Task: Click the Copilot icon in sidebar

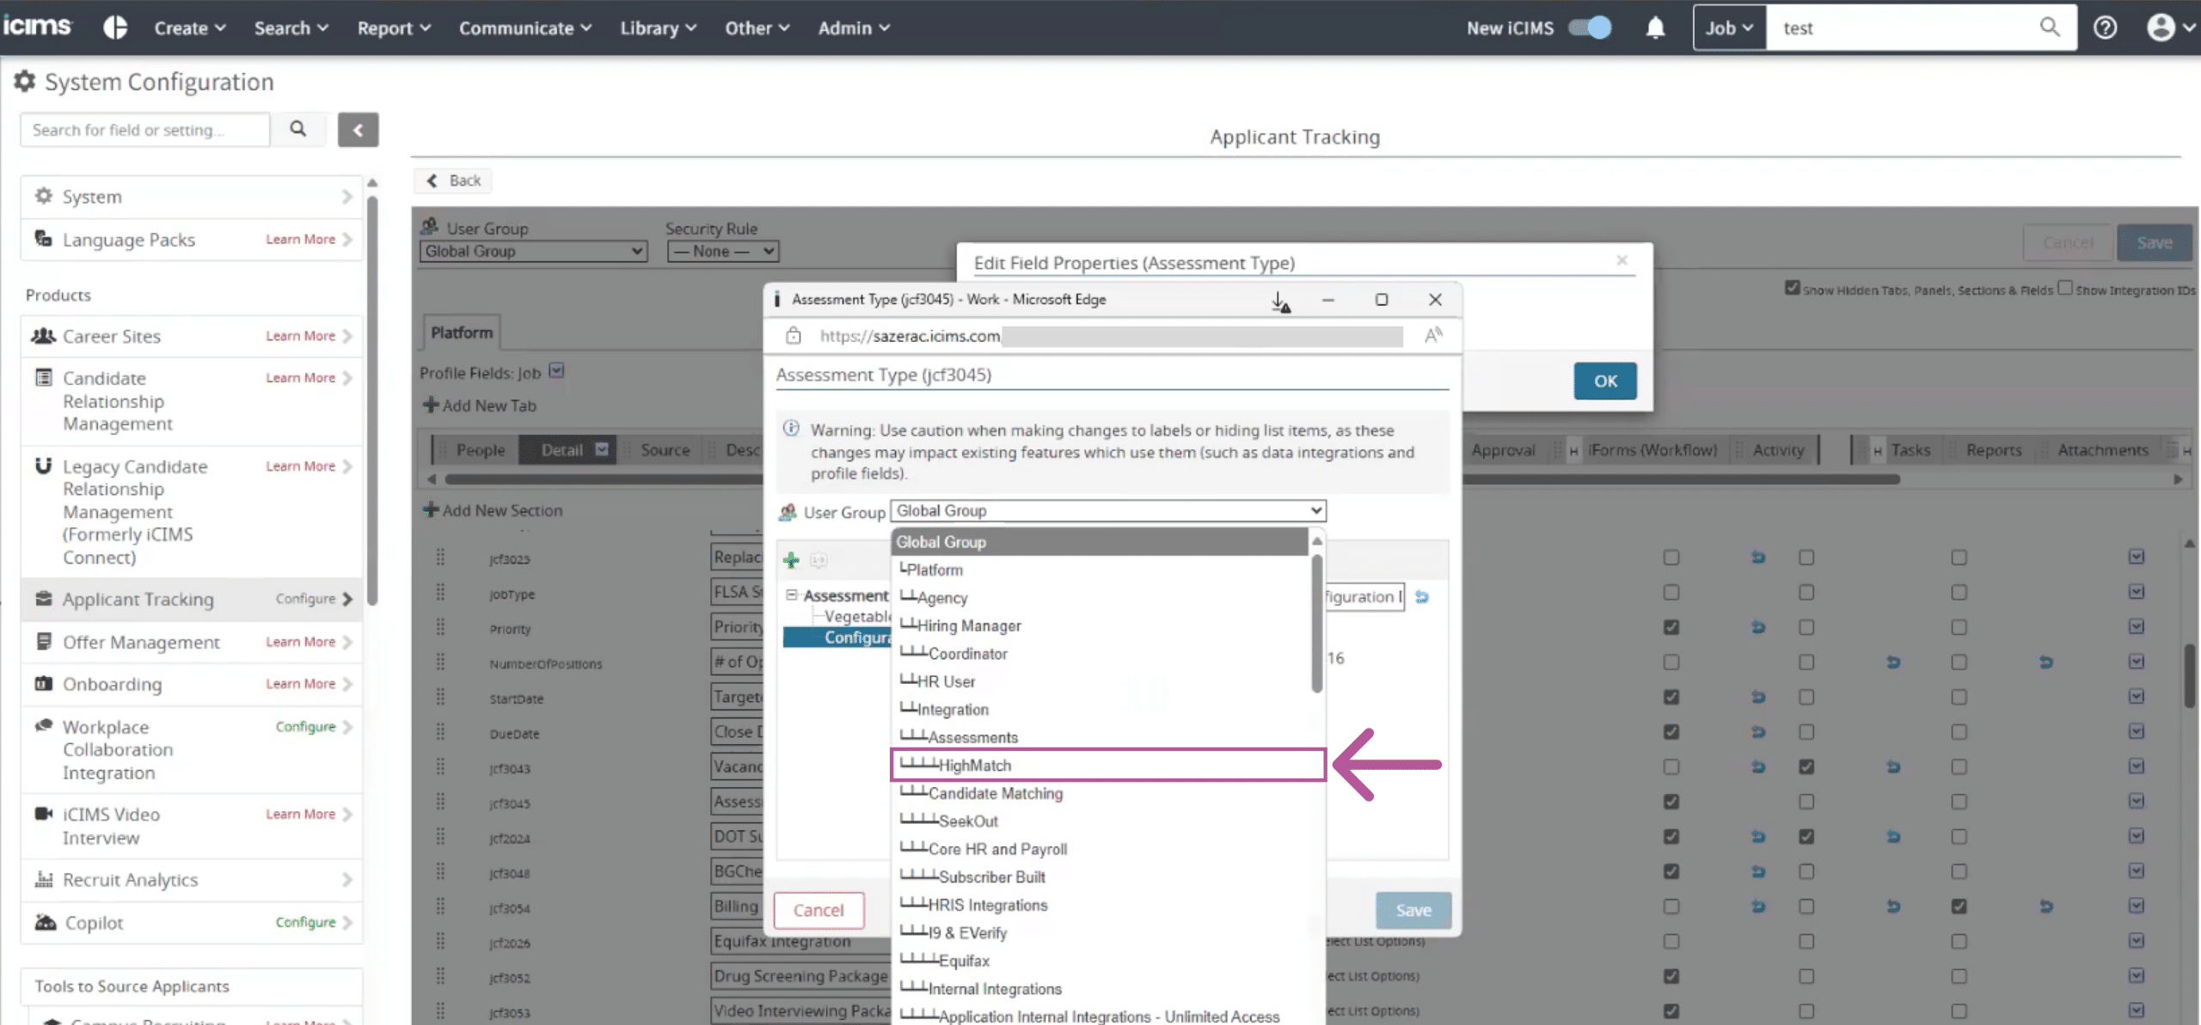Action: 45,922
